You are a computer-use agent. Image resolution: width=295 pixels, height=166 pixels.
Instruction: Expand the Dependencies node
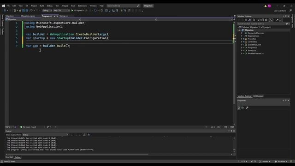[x=242, y=36]
